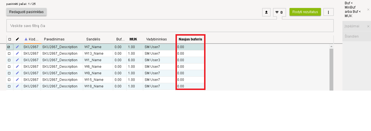Click pencil edit icon for W6_Name row
This screenshot has height=131, width=371.
pos(17,66)
